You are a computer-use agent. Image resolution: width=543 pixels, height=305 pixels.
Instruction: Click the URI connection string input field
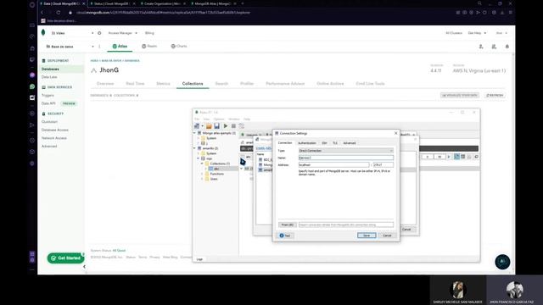tap(346, 225)
